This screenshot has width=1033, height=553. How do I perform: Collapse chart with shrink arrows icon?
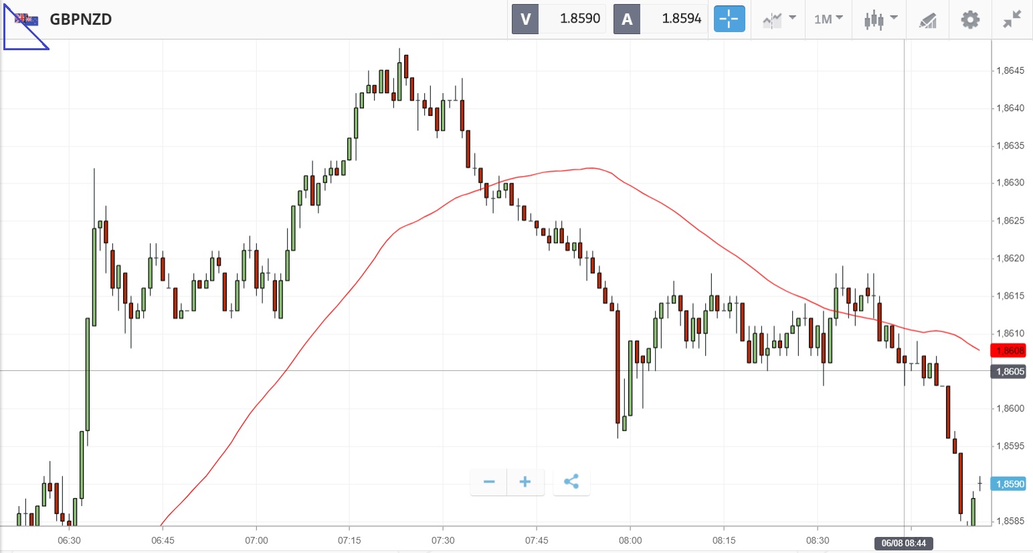point(1012,19)
